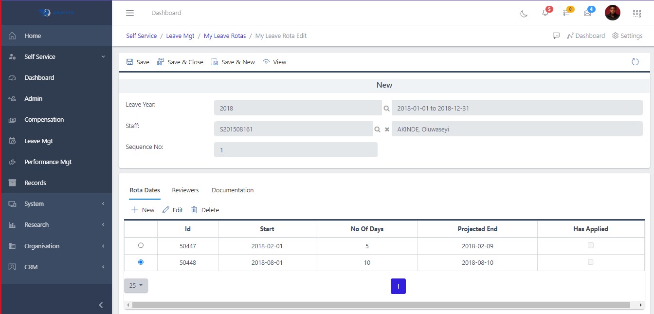Open the apps grid icon in the header
The width and height of the screenshot is (654, 314).
tap(637, 13)
